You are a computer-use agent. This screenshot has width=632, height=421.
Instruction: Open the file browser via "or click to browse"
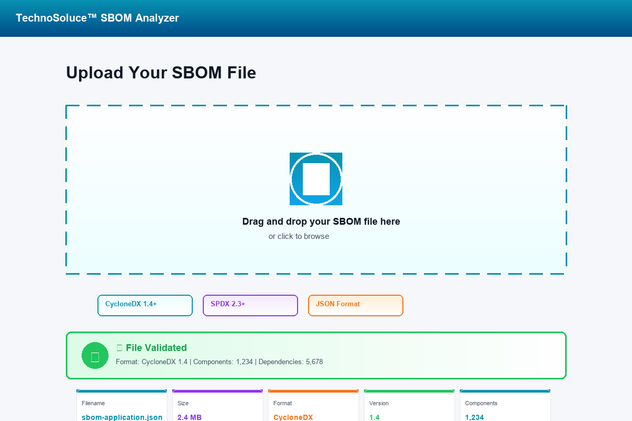[x=299, y=236]
